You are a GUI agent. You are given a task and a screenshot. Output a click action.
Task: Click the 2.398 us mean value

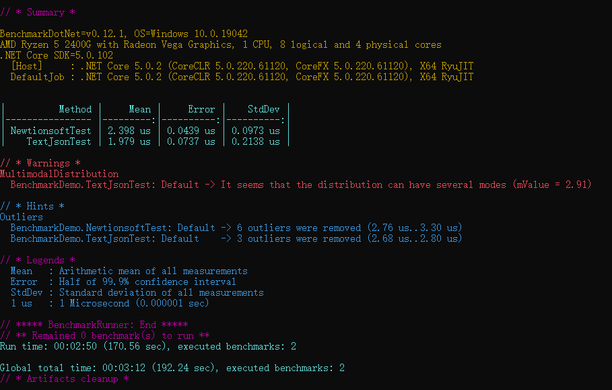pyautogui.click(x=129, y=131)
